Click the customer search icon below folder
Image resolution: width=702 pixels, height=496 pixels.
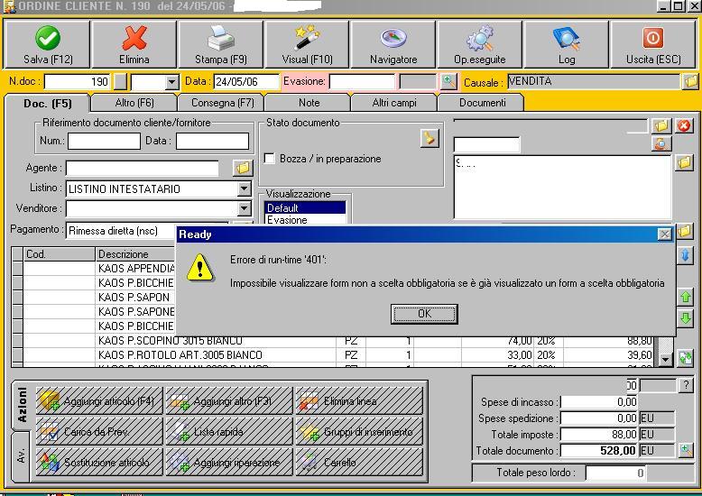coord(661,143)
